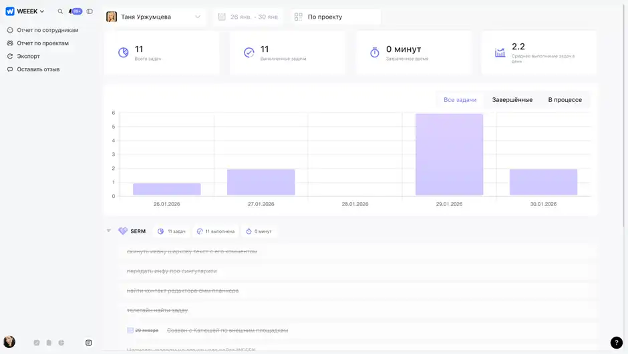This screenshot has height=354, width=628.
Task: Expand the Таня Уржумцева employee dropdown
Action: 154,17
